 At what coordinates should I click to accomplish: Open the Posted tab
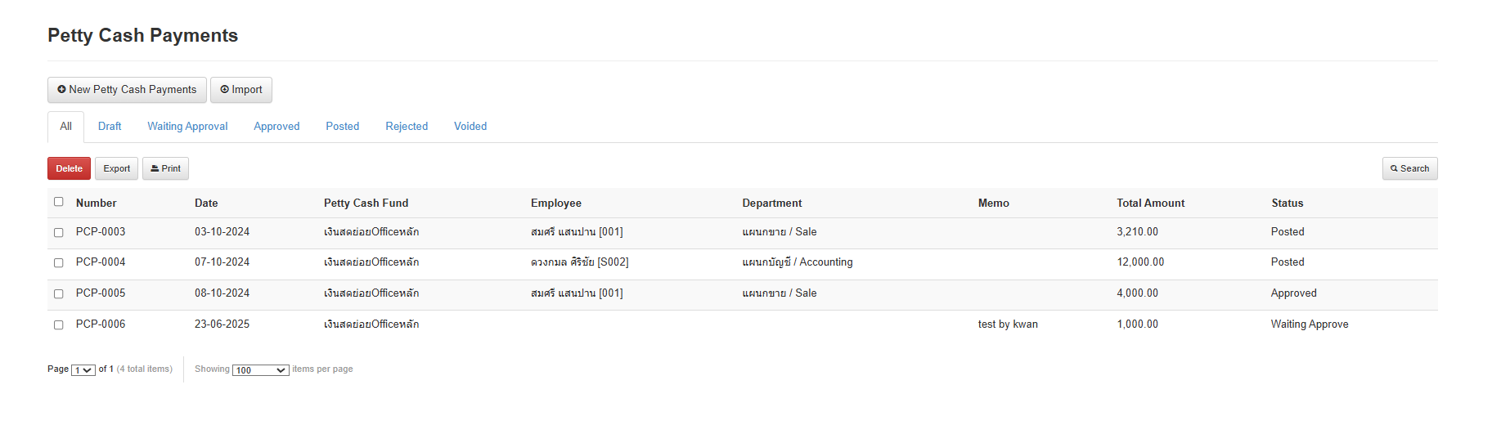pos(342,127)
